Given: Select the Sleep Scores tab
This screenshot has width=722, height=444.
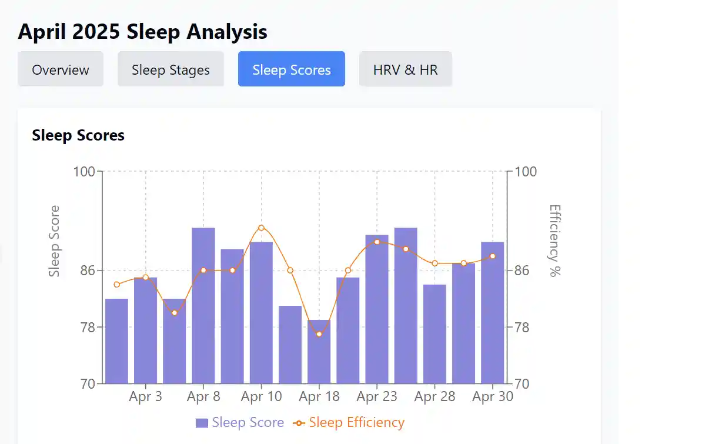Looking at the screenshot, I should [x=291, y=69].
